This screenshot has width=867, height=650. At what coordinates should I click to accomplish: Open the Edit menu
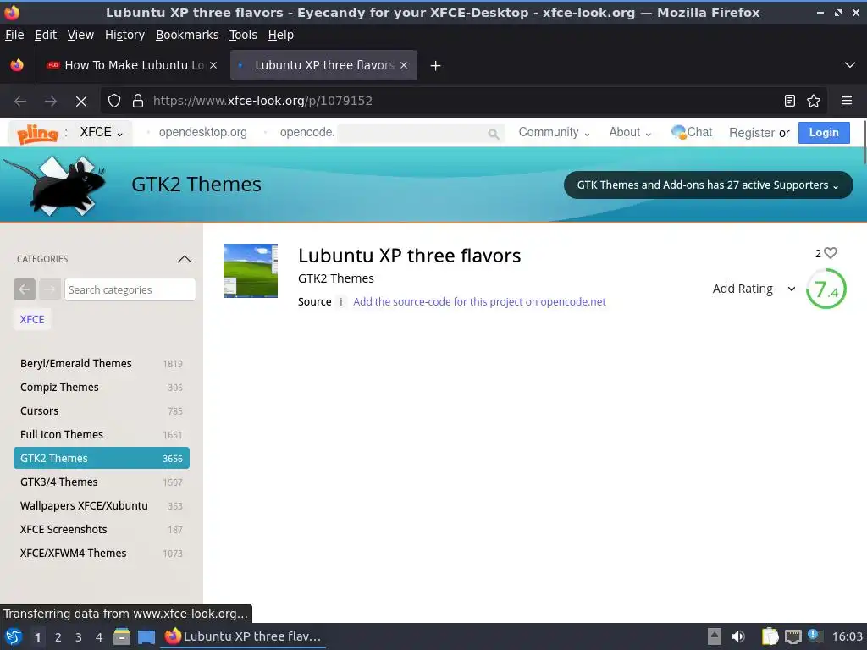[46, 35]
